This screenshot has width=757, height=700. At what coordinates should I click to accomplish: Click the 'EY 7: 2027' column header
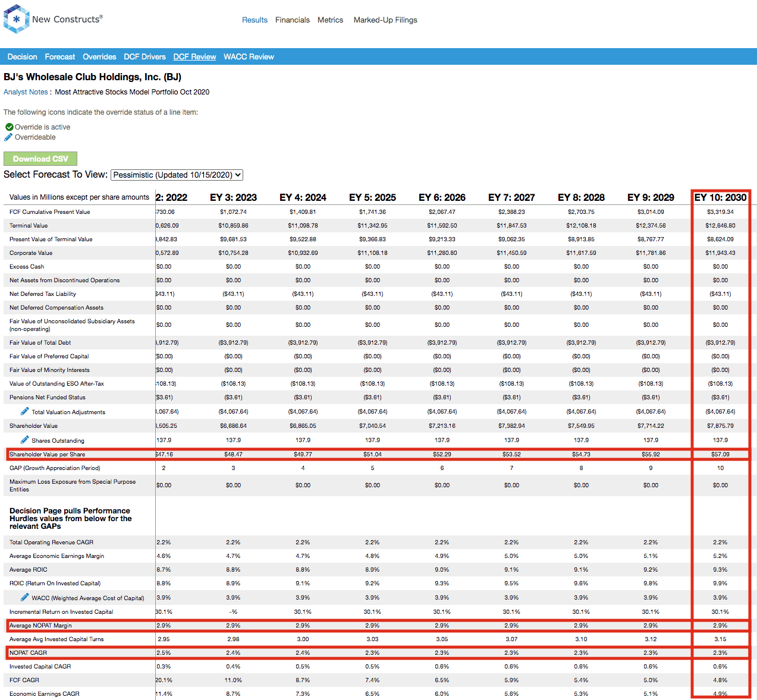[x=511, y=197]
